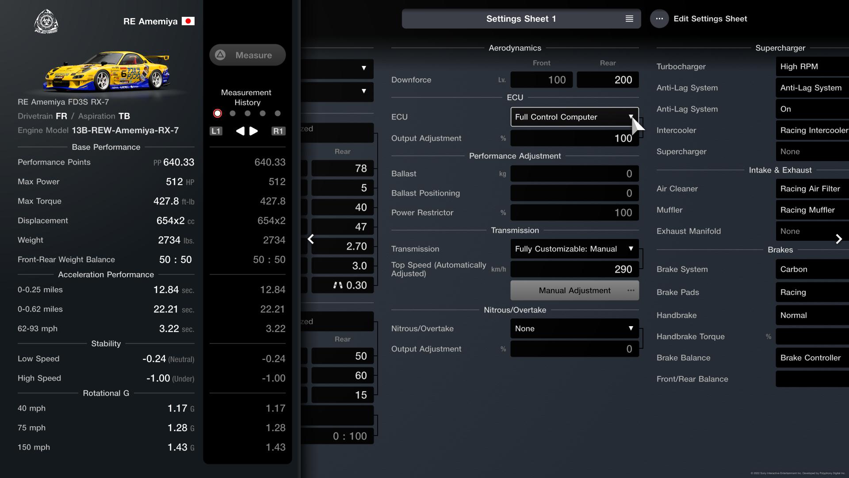Image resolution: width=849 pixels, height=478 pixels.
Task: Open the Settings Sheet 1 list menu
Action: click(629, 19)
